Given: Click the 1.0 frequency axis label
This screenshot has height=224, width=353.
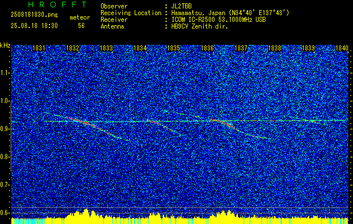Looking at the screenshot, I should [x=5, y=101].
